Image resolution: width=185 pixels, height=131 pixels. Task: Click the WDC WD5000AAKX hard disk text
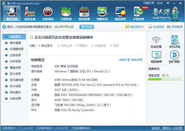[93, 95]
